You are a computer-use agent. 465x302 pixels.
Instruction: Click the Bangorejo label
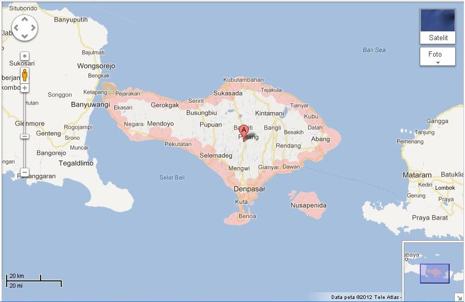pos(51,153)
